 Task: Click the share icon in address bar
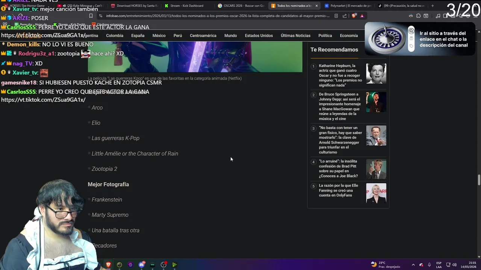(345, 16)
